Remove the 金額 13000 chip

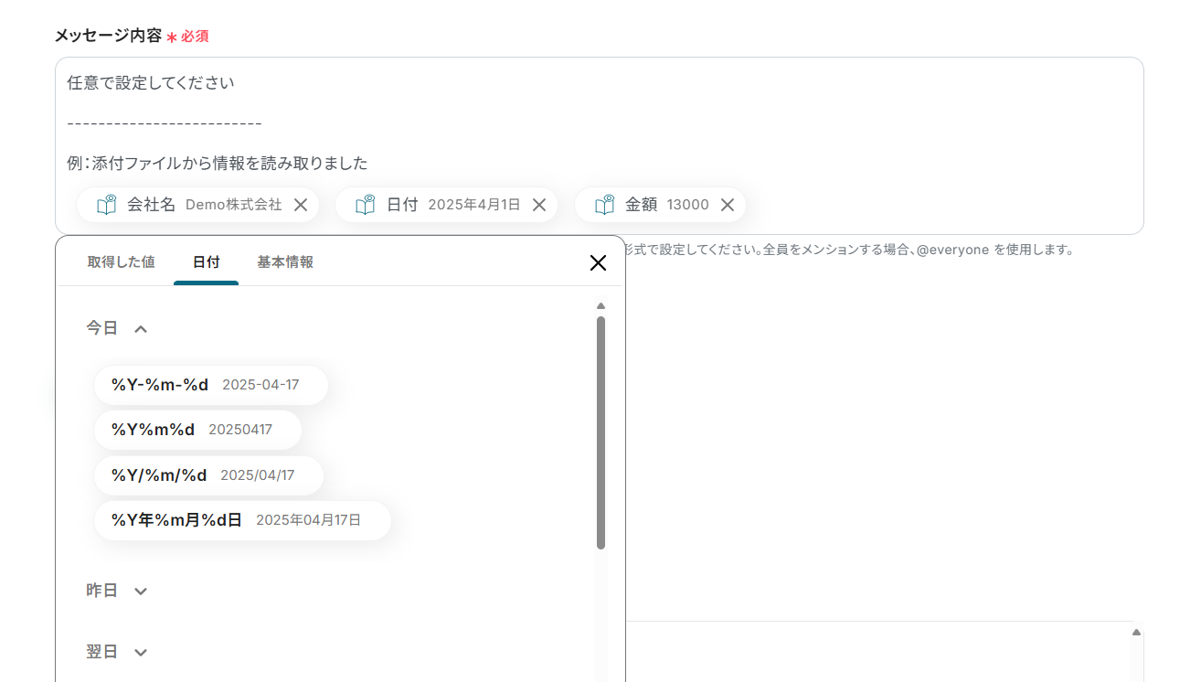tap(728, 205)
